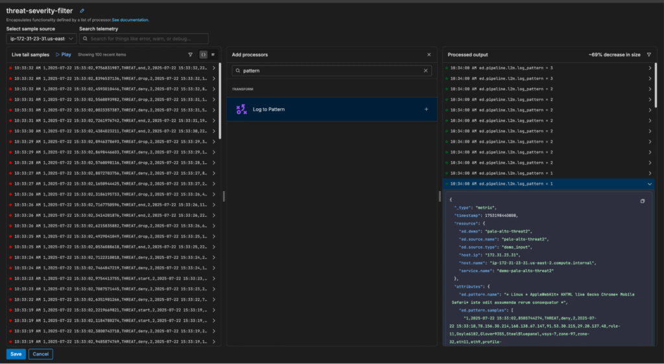The width and height of the screenshot is (664, 364).
Task: Click the Log to Pattern transform icon
Action: tap(241, 109)
